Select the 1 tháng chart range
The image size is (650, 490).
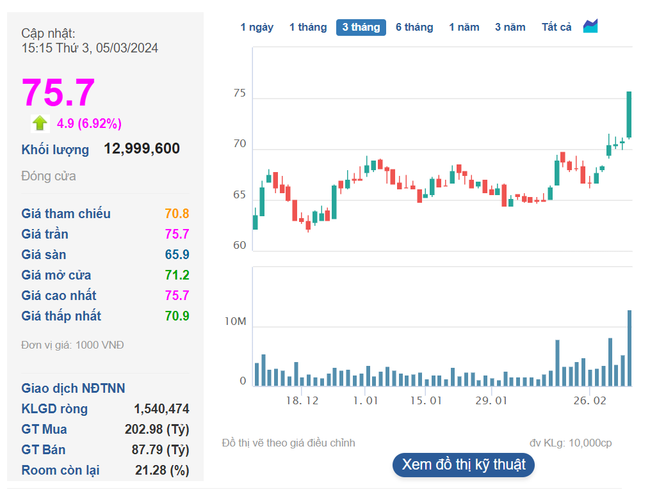(x=308, y=27)
